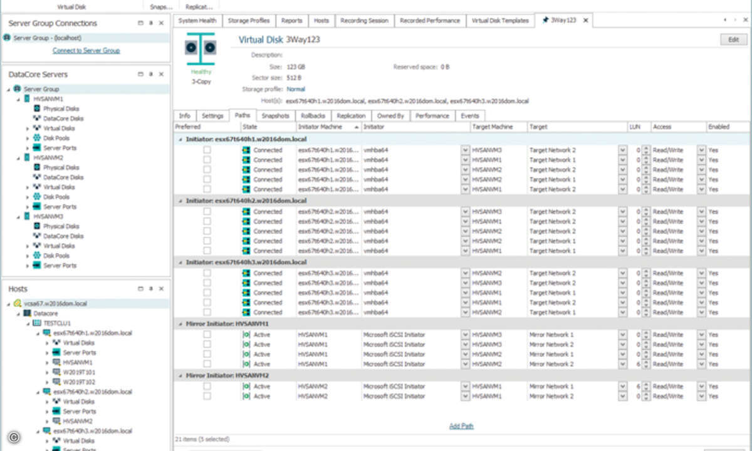Tick Preferred for esx67t640h1 path to HVSANVM3
The height and width of the screenshot is (451, 752).
(x=207, y=150)
